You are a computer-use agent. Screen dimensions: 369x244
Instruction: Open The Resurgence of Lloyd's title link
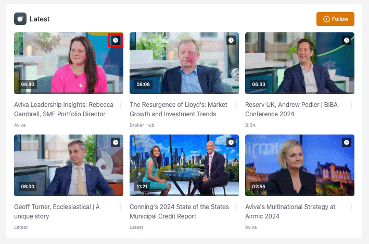(x=178, y=109)
